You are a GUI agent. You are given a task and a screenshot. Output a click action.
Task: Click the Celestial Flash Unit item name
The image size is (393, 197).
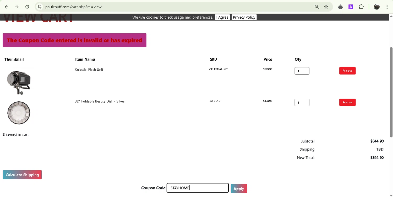click(89, 70)
